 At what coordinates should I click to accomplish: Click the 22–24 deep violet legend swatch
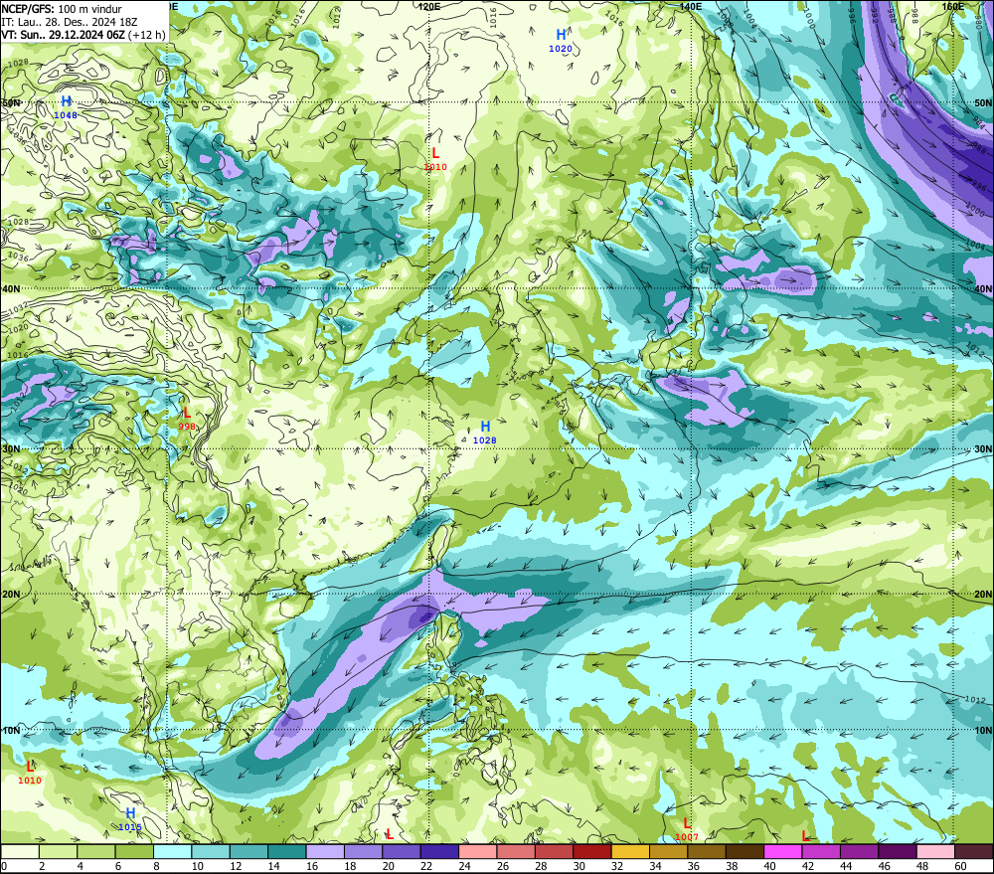tap(439, 851)
